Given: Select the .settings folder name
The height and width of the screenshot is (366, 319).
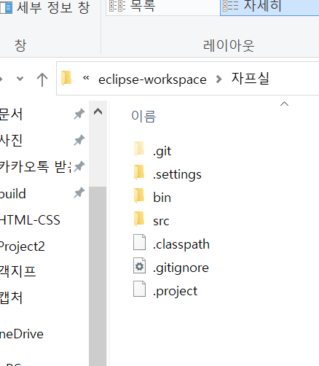Looking at the screenshot, I should click(x=177, y=174).
